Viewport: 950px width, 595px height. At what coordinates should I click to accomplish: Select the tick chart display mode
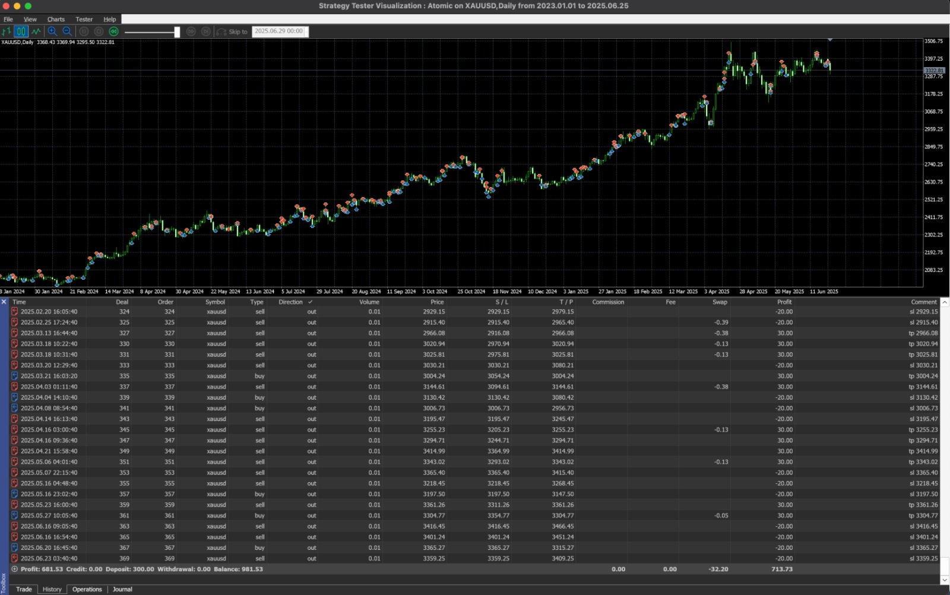(x=7, y=31)
